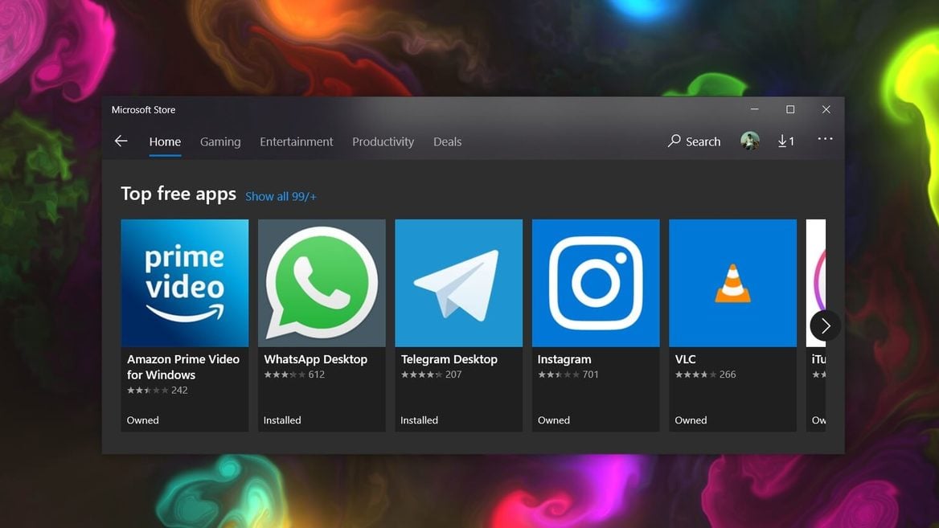Go to the Deals tab

[x=447, y=141]
